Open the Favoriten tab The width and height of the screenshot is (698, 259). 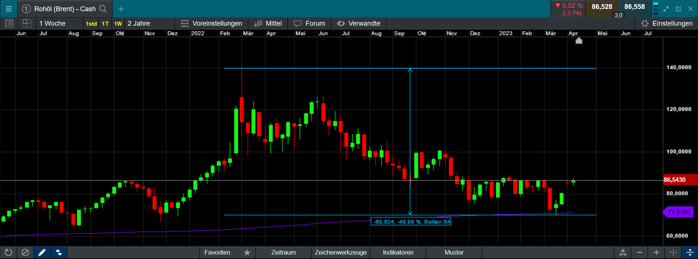tap(217, 253)
